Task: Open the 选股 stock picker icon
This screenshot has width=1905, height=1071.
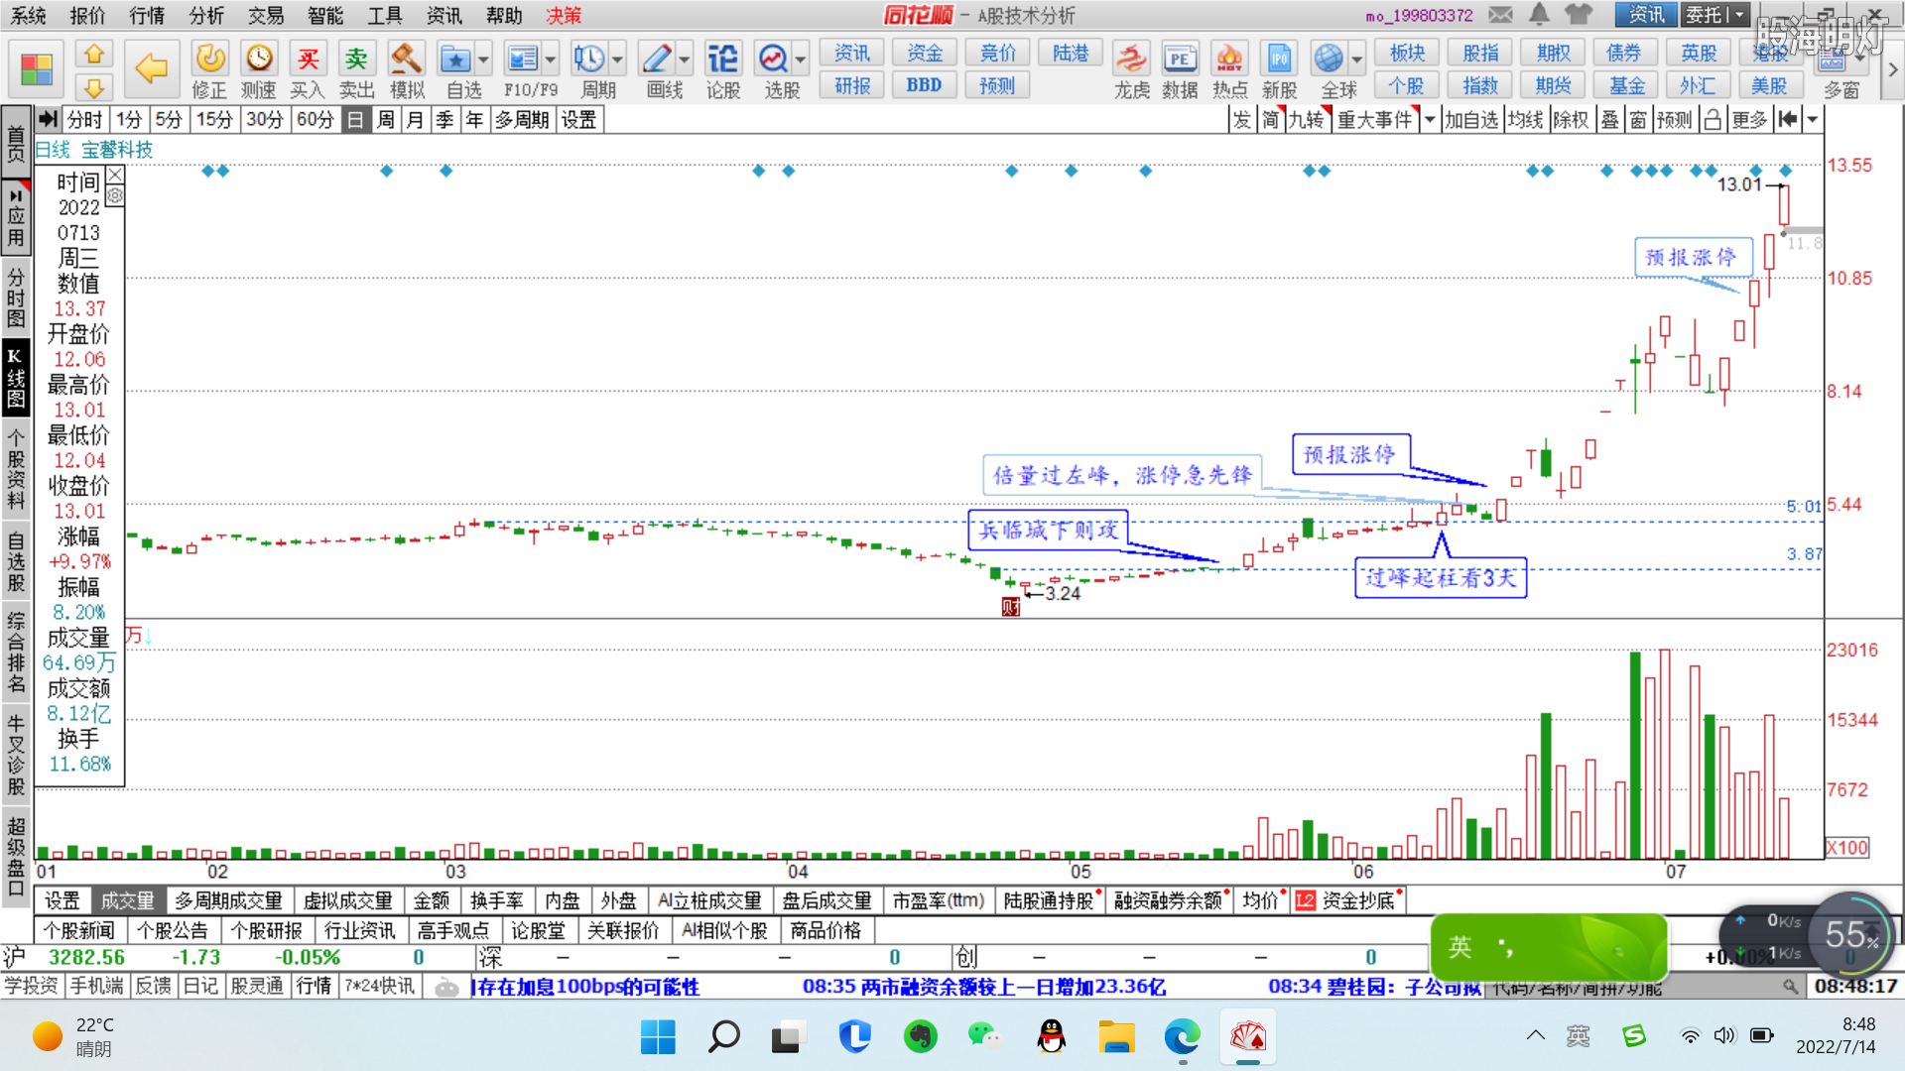Action: click(x=773, y=59)
